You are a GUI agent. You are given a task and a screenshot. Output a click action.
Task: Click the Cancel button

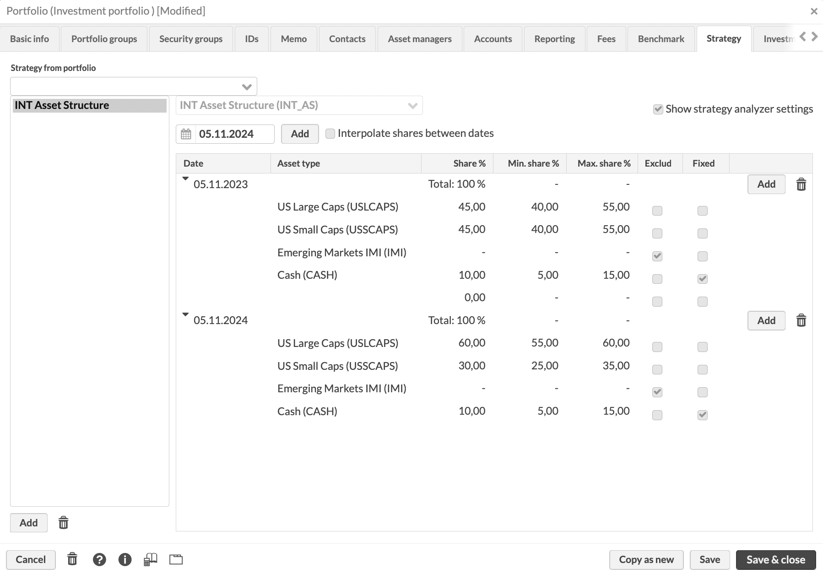(x=31, y=560)
